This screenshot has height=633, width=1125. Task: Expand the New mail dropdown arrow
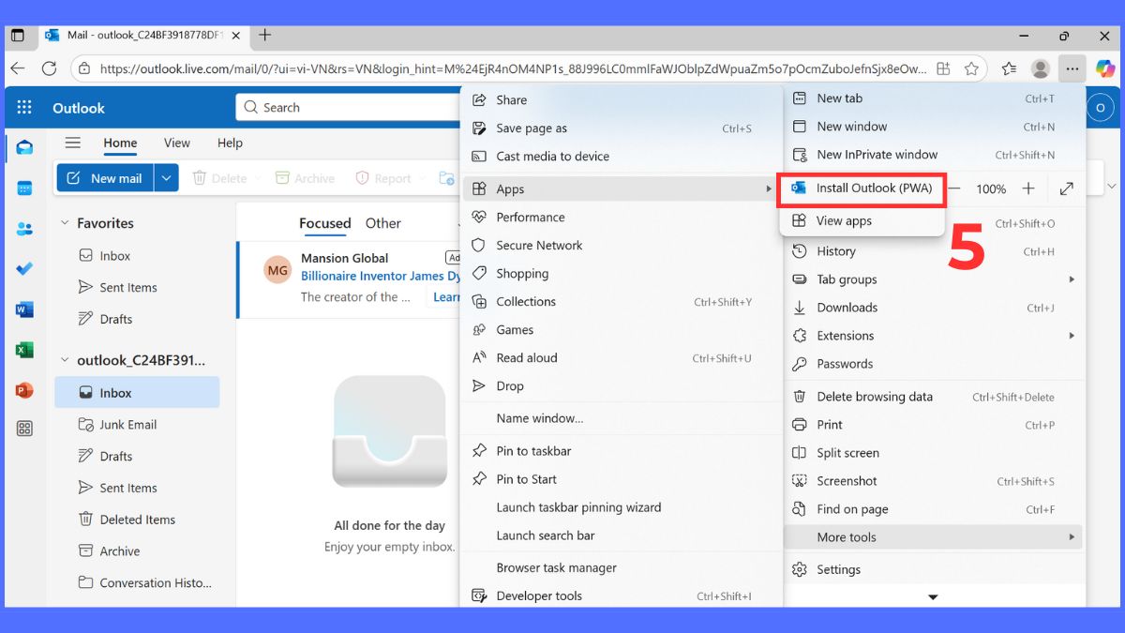[x=166, y=178]
